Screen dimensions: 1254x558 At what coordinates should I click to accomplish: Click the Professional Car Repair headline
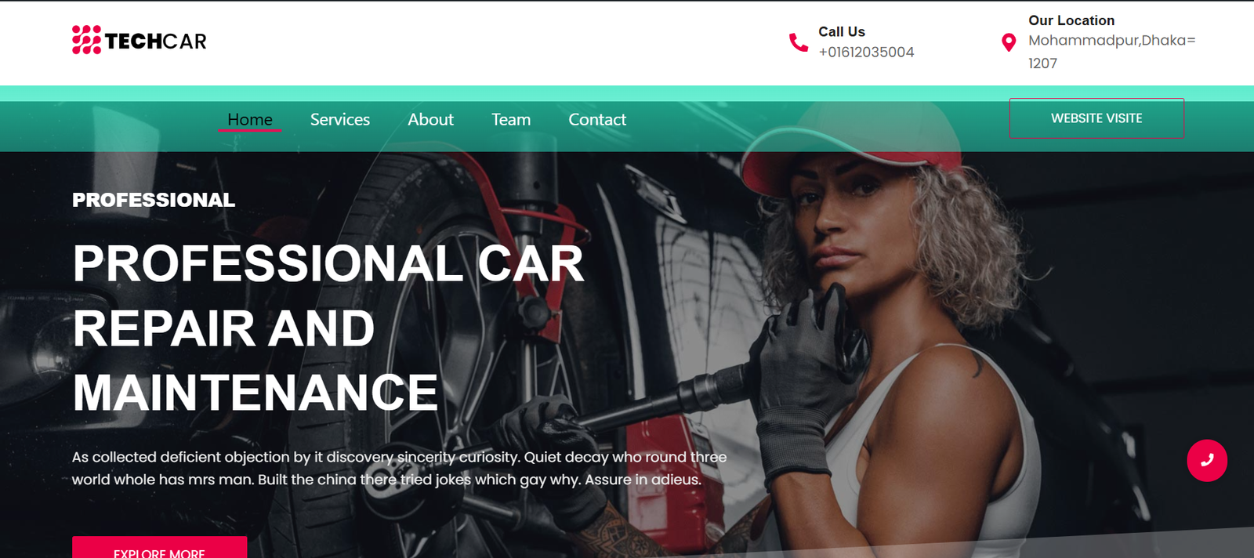point(328,328)
